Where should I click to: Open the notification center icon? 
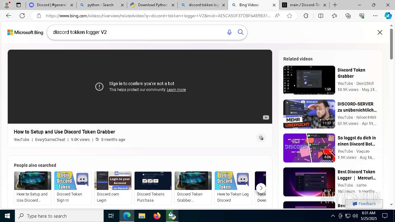pyautogui.click(x=385, y=216)
